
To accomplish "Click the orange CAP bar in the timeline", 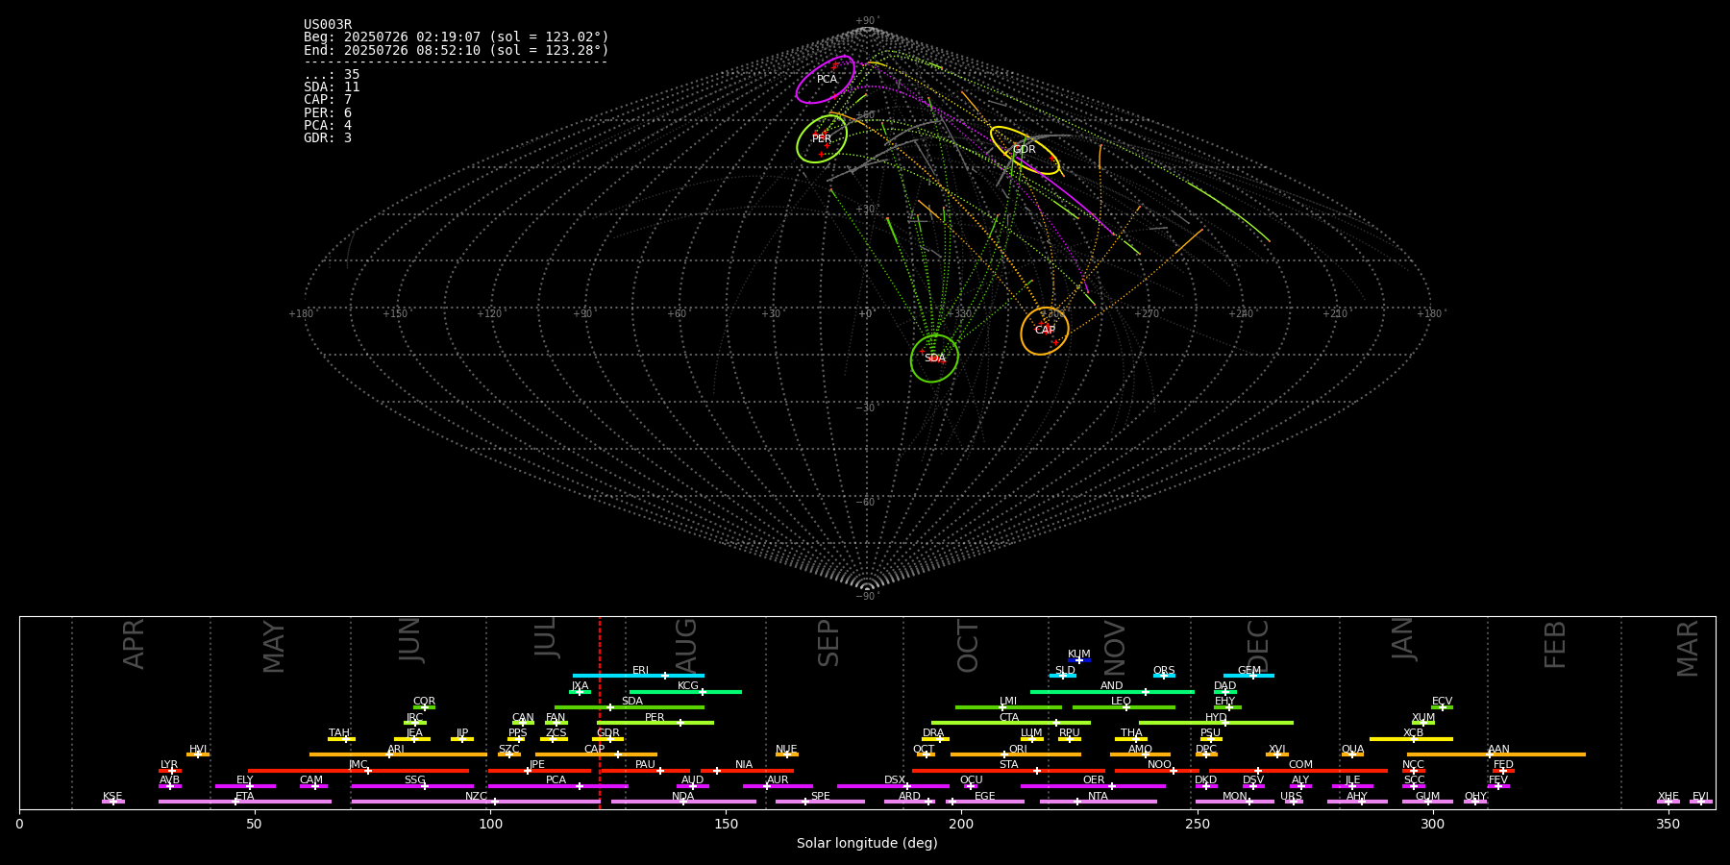I will (x=596, y=754).
